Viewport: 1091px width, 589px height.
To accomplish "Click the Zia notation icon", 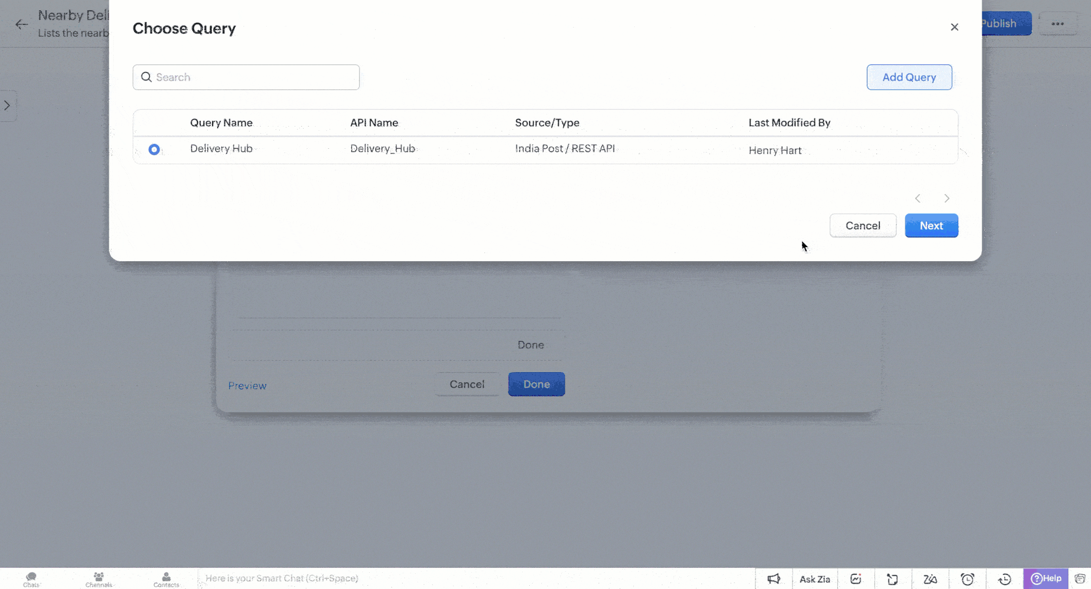I will click(x=930, y=579).
